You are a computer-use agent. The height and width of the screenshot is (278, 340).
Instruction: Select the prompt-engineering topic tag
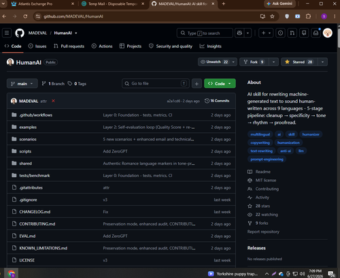[267, 159]
